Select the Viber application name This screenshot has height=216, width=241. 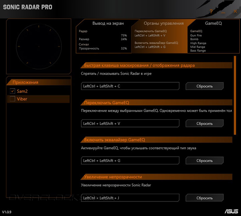(22, 99)
